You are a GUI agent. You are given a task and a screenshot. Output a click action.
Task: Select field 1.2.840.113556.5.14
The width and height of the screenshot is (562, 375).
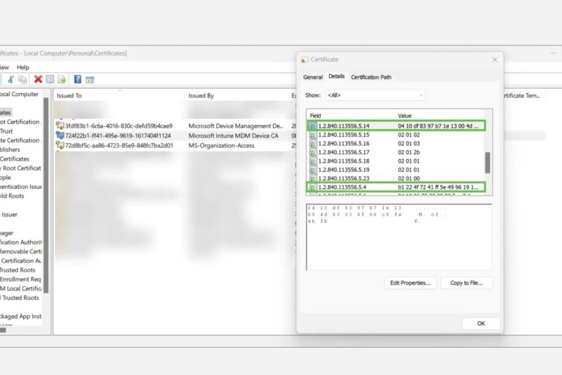(396, 126)
